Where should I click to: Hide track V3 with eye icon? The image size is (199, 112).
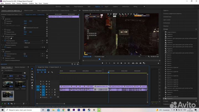[x=49, y=81]
